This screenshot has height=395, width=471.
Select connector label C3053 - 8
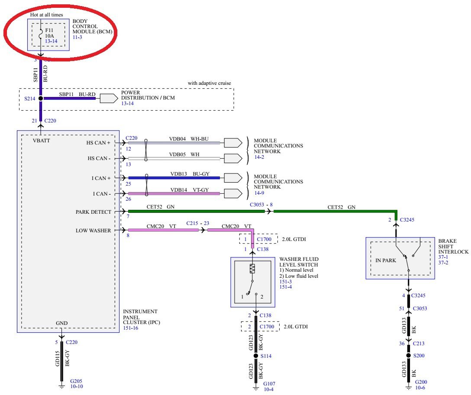click(261, 205)
